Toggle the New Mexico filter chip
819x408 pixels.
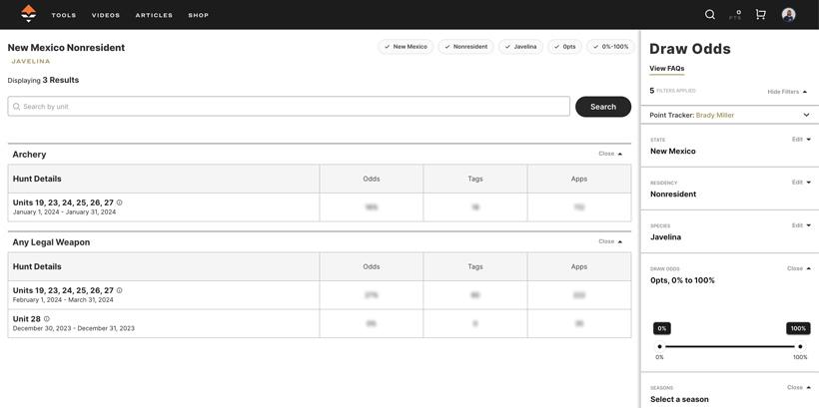coord(406,47)
